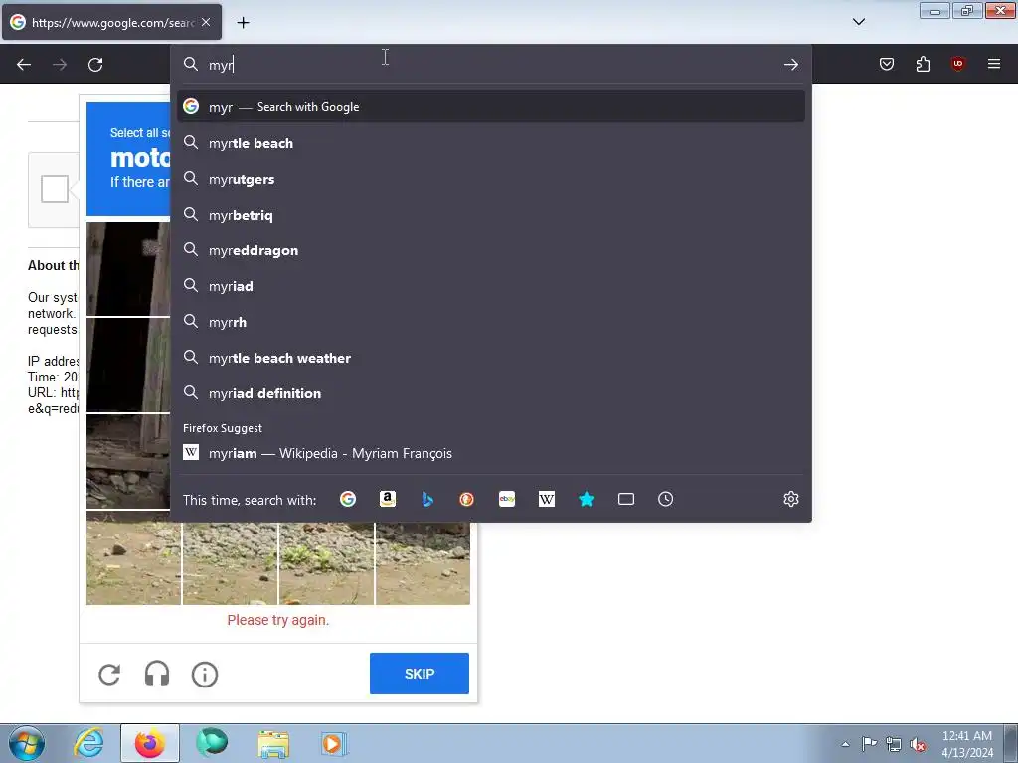Show captcha help information
This screenshot has width=1018, height=763.
point(205,675)
